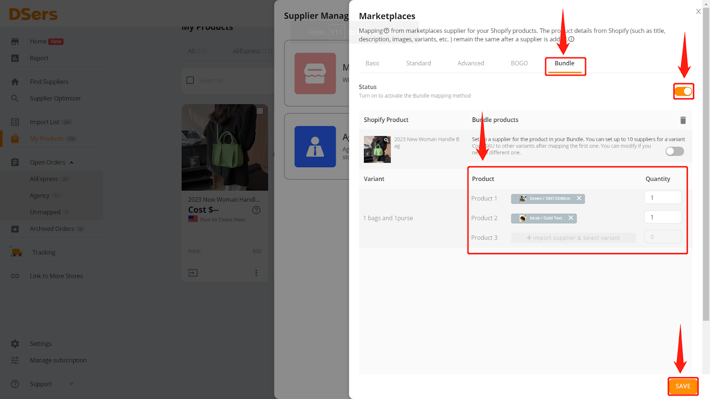
Task: Click the red marketplace supplier icon
Action: tap(315, 74)
